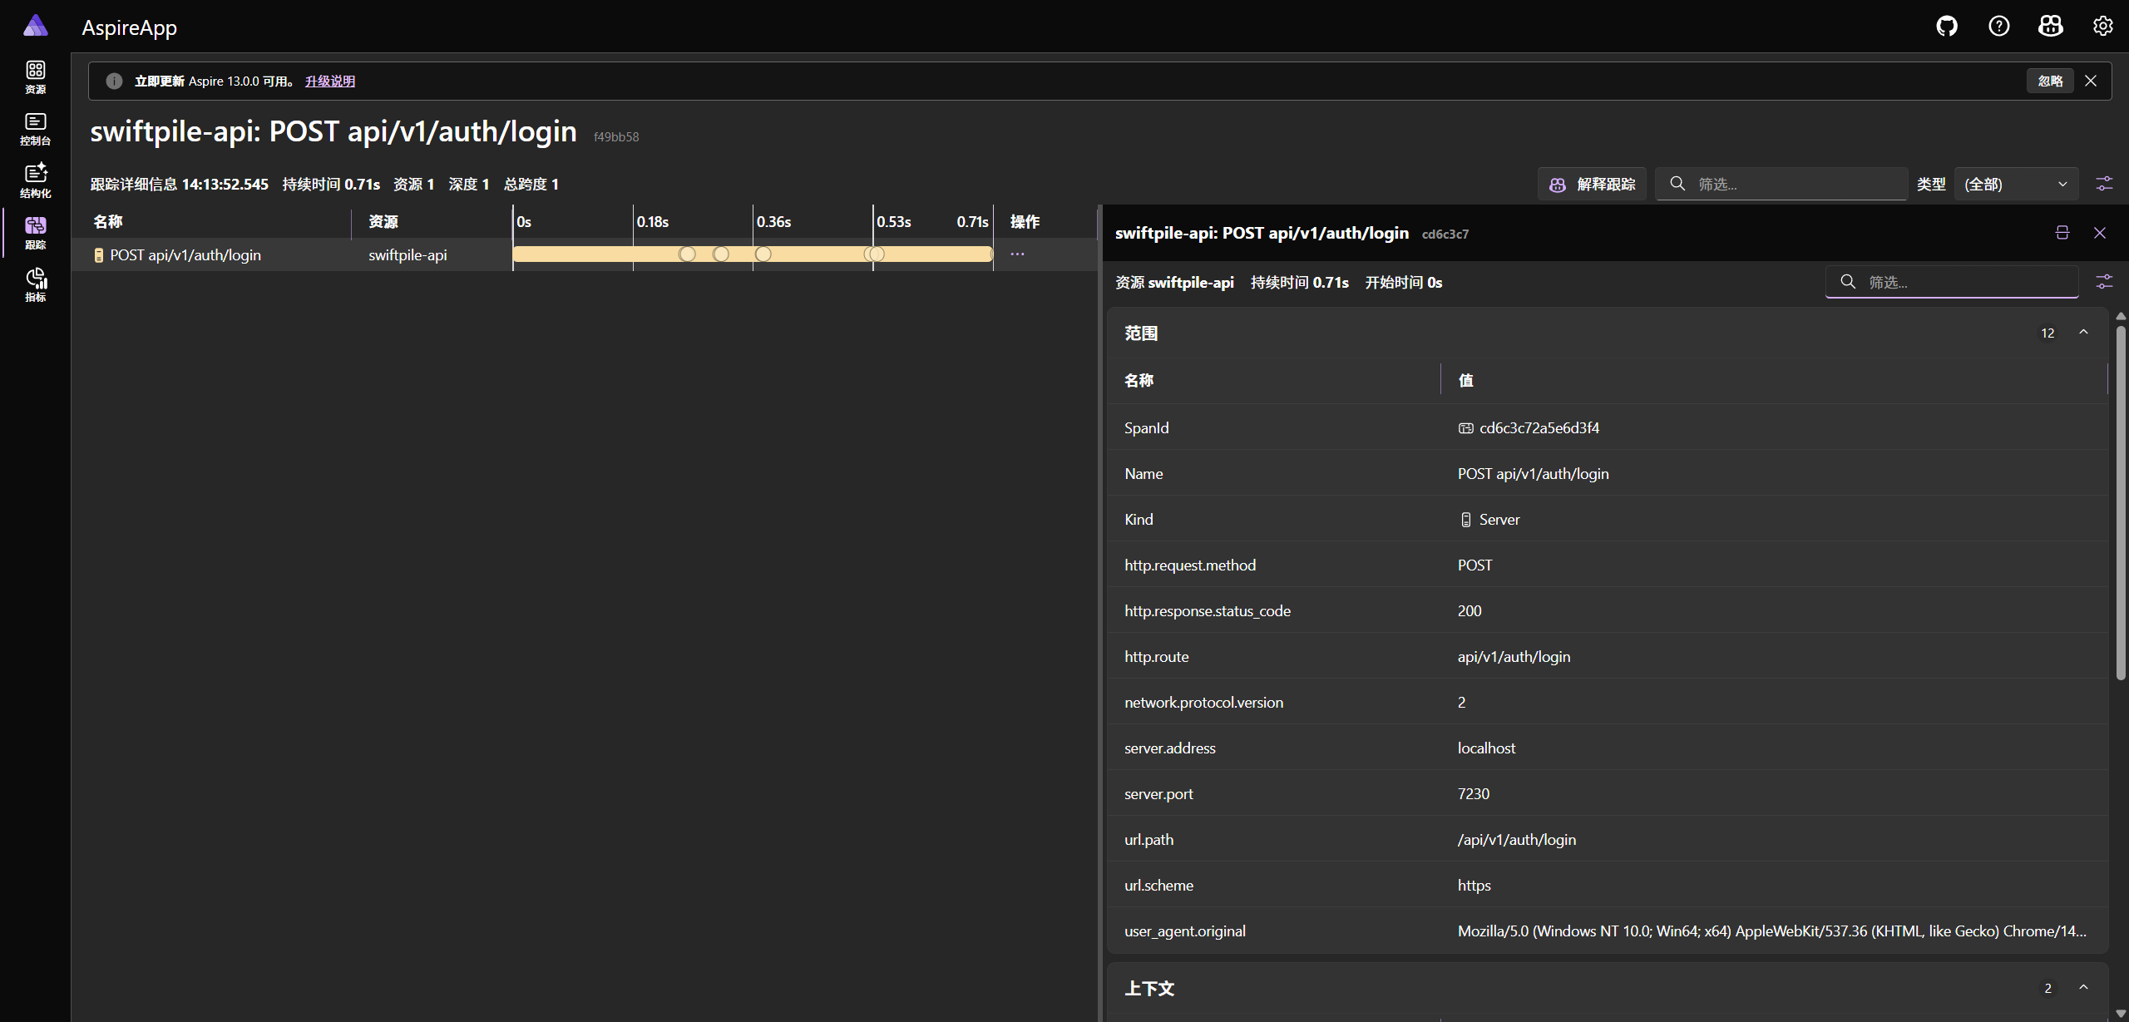Click the help question mark icon
2129x1022 pixels.
point(1999,27)
